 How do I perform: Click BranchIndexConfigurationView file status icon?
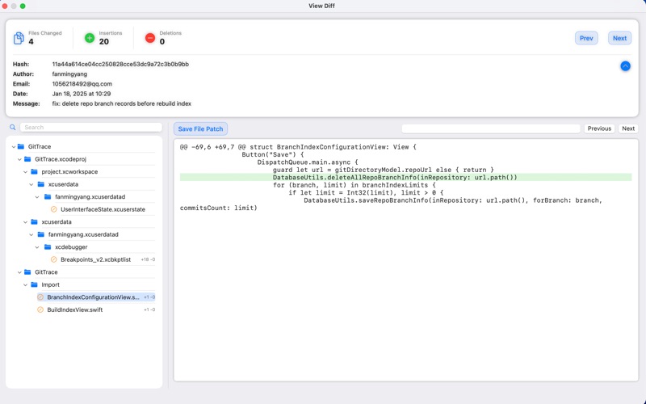pyautogui.click(x=40, y=297)
